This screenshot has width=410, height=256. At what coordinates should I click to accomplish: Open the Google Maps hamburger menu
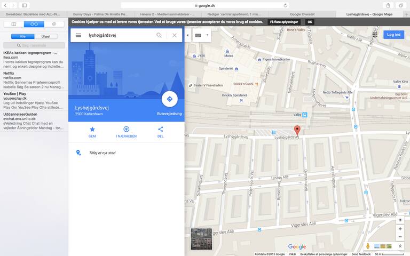(x=78, y=35)
